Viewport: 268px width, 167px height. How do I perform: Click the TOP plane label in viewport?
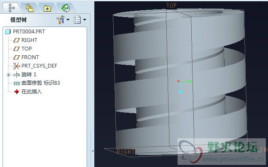172,6
